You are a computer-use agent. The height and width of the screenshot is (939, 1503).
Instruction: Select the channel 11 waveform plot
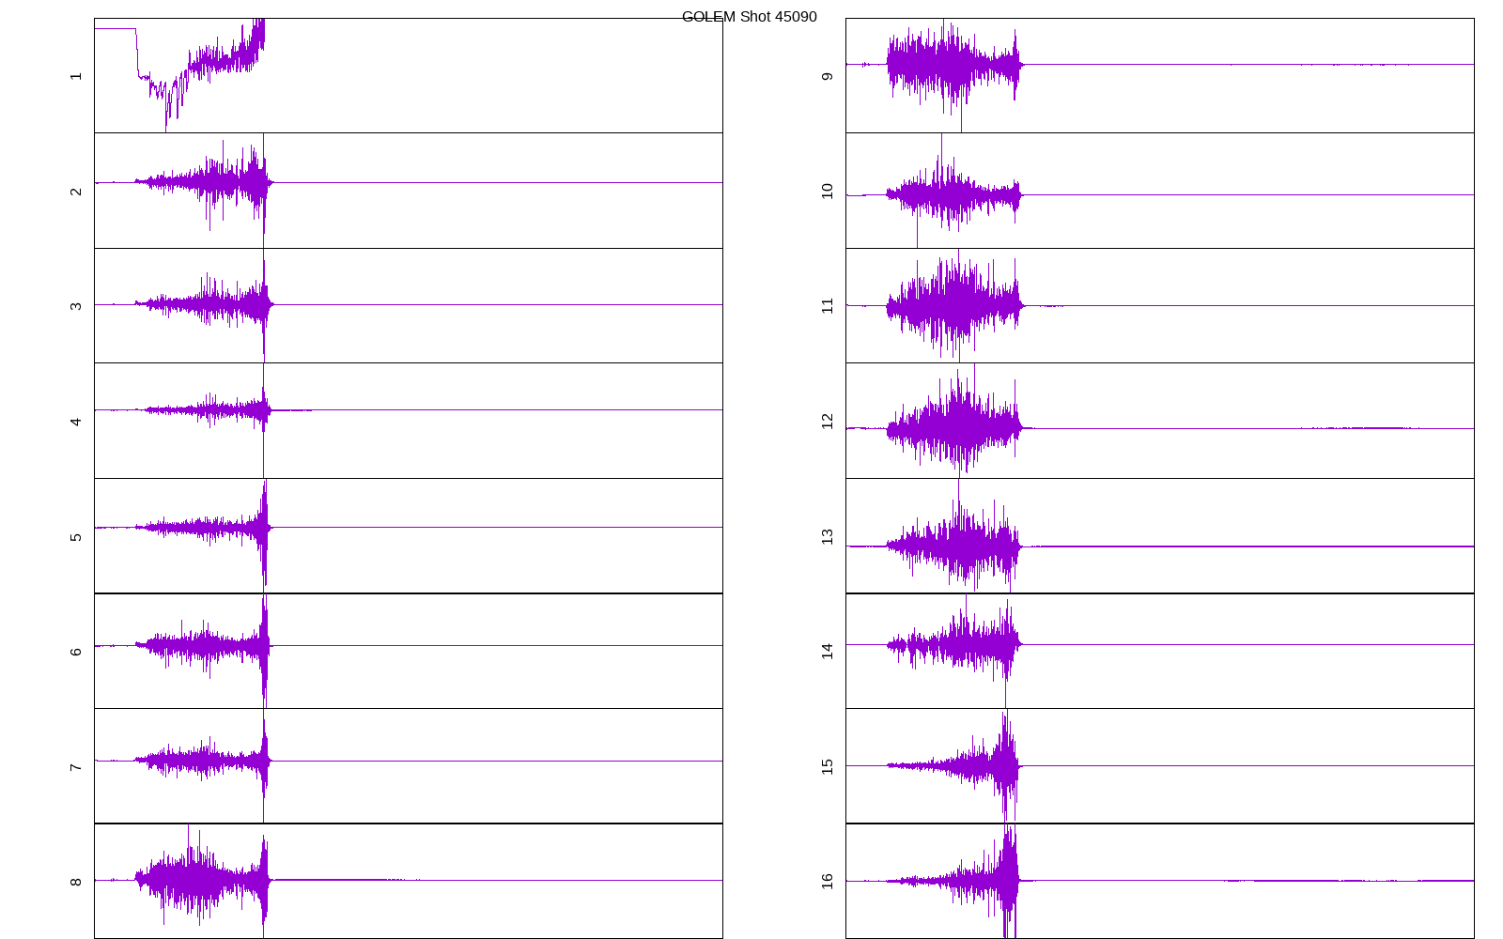point(1159,305)
